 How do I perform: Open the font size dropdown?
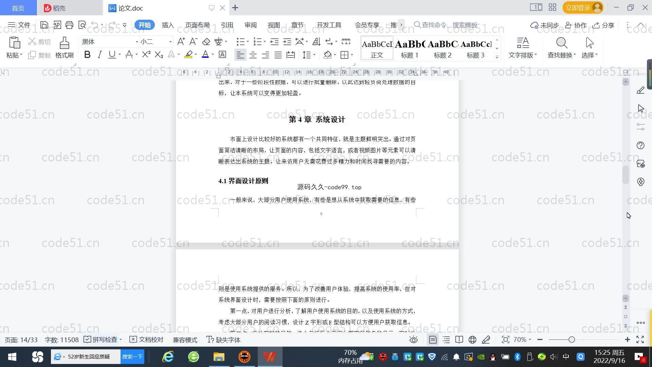click(x=170, y=41)
